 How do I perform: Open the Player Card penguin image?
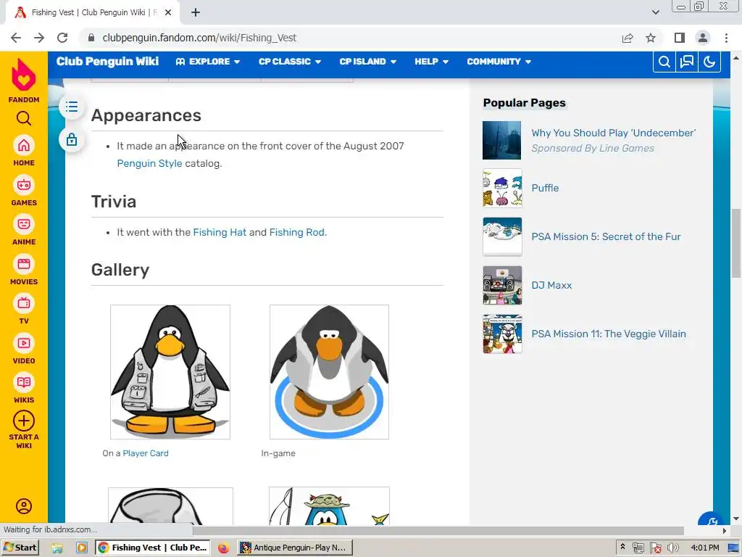click(x=170, y=372)
